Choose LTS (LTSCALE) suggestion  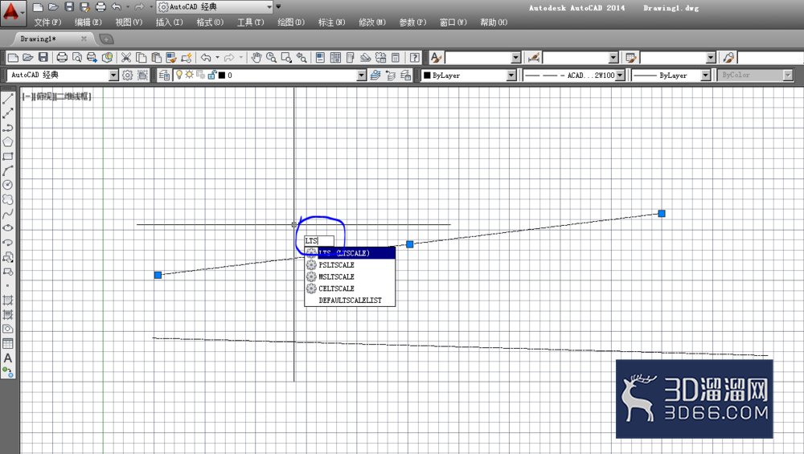tap(350, 253)
